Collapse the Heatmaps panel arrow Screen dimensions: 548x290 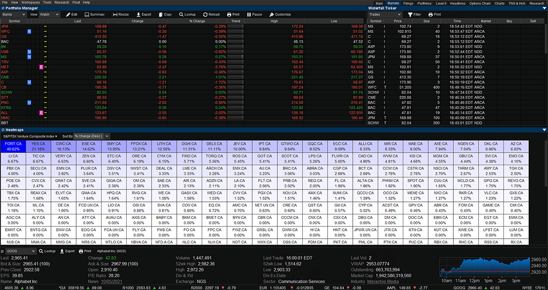(544, 130)
